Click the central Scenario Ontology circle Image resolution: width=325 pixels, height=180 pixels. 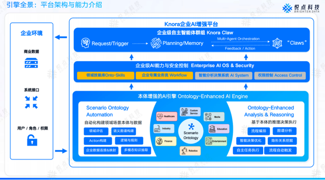[x=191, y=132]
